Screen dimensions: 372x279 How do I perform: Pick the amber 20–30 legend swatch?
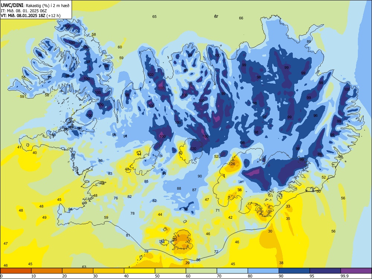(x=78, y=271)
